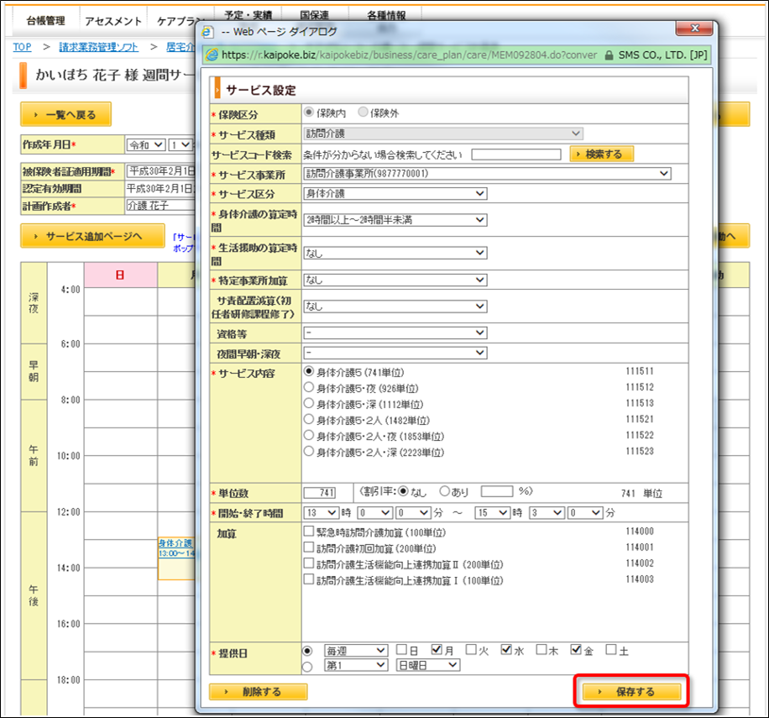Click the 検索する button

602,154
